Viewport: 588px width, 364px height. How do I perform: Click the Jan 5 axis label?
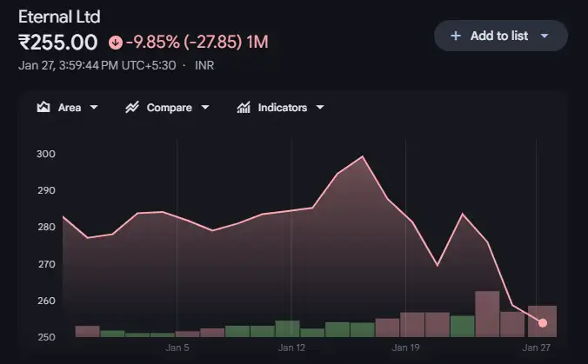177,347
